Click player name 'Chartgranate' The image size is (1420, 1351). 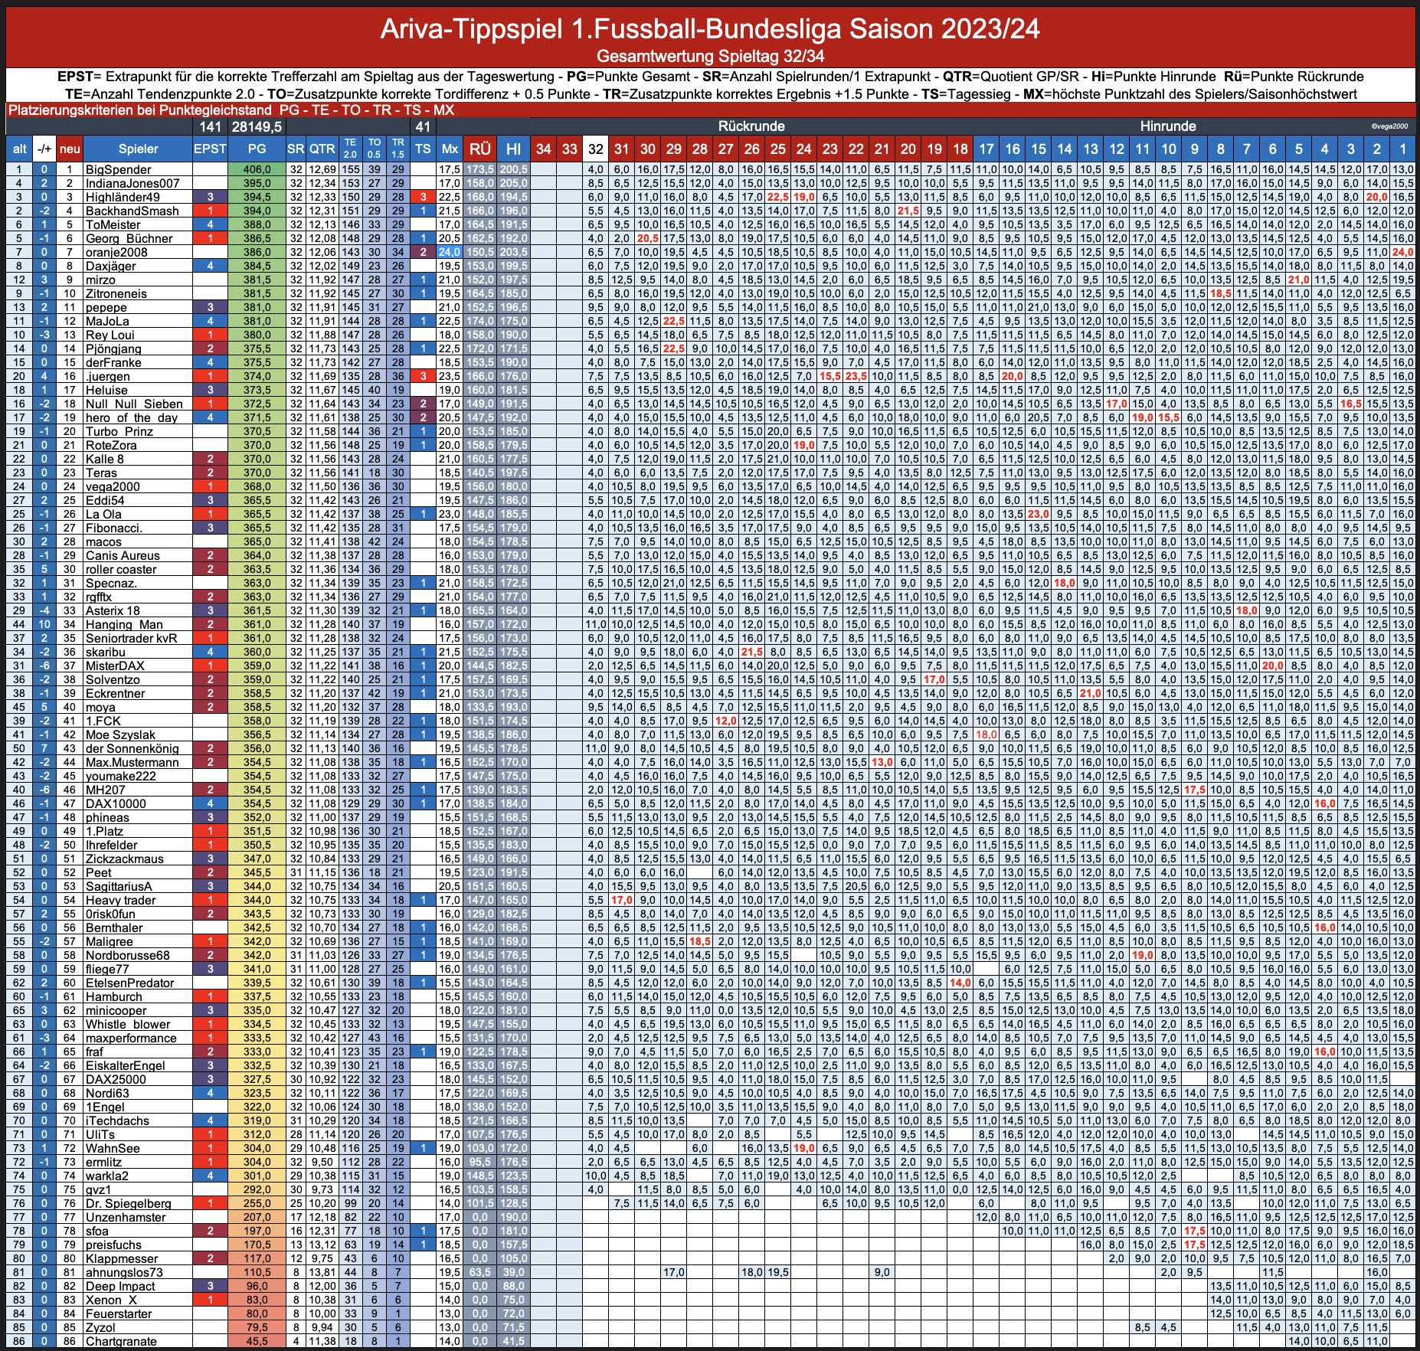[121, 1341]
